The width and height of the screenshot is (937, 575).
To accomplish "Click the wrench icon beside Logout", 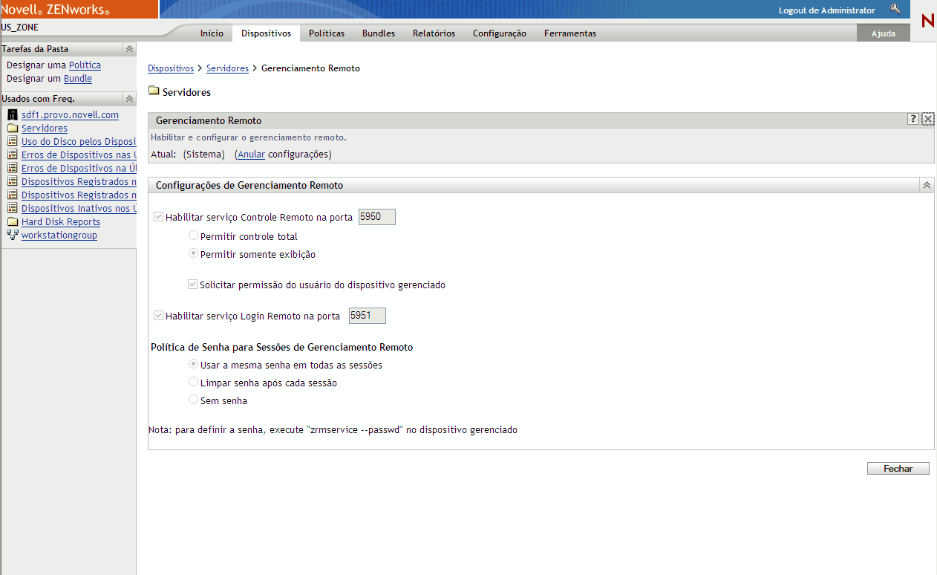I will click(895, 10).
